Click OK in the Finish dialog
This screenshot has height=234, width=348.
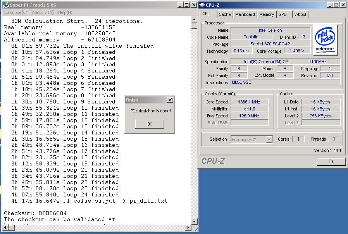pos(150,124)
